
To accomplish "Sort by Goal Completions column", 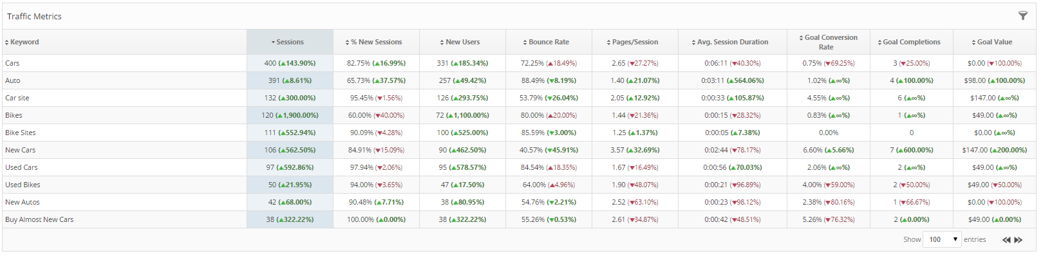I will 911,42.
